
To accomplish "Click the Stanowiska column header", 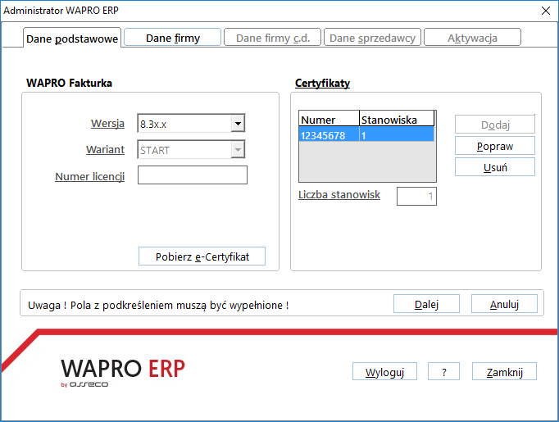I will click(397, 120).
